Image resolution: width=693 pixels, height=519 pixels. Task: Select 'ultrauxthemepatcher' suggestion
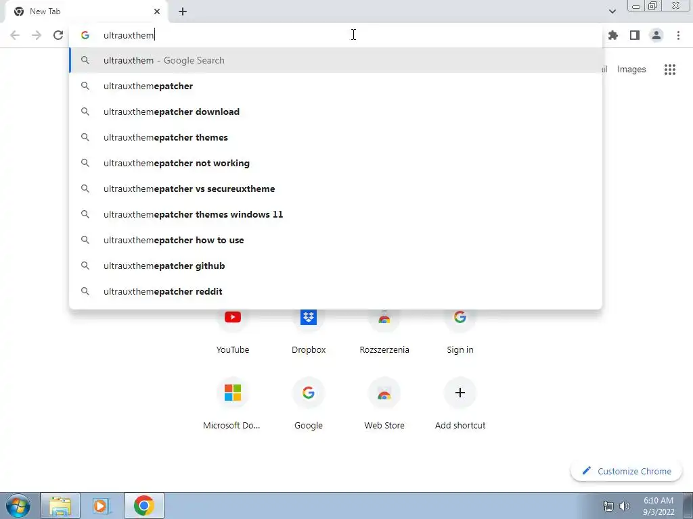(x=336, y=86)
